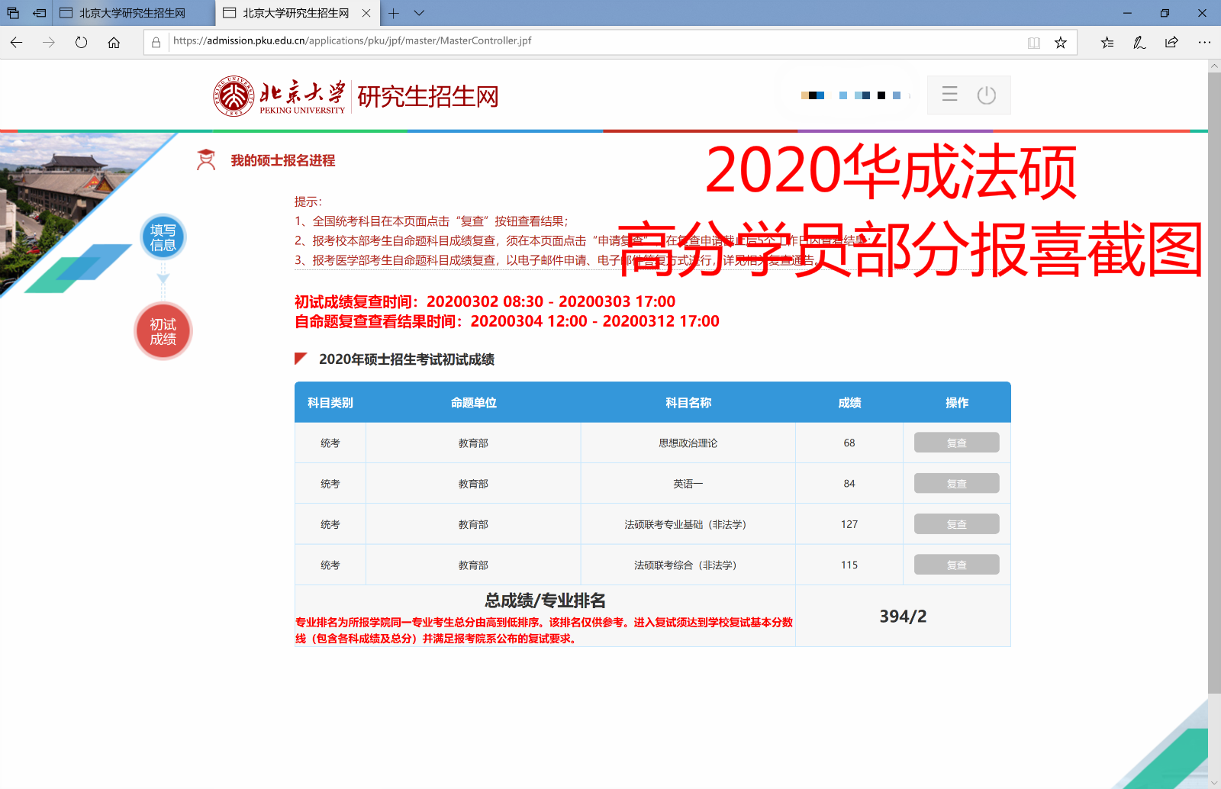Click the 科目名称 column header
Screen dimensions: 1221x789
click(x=688, y=402)
